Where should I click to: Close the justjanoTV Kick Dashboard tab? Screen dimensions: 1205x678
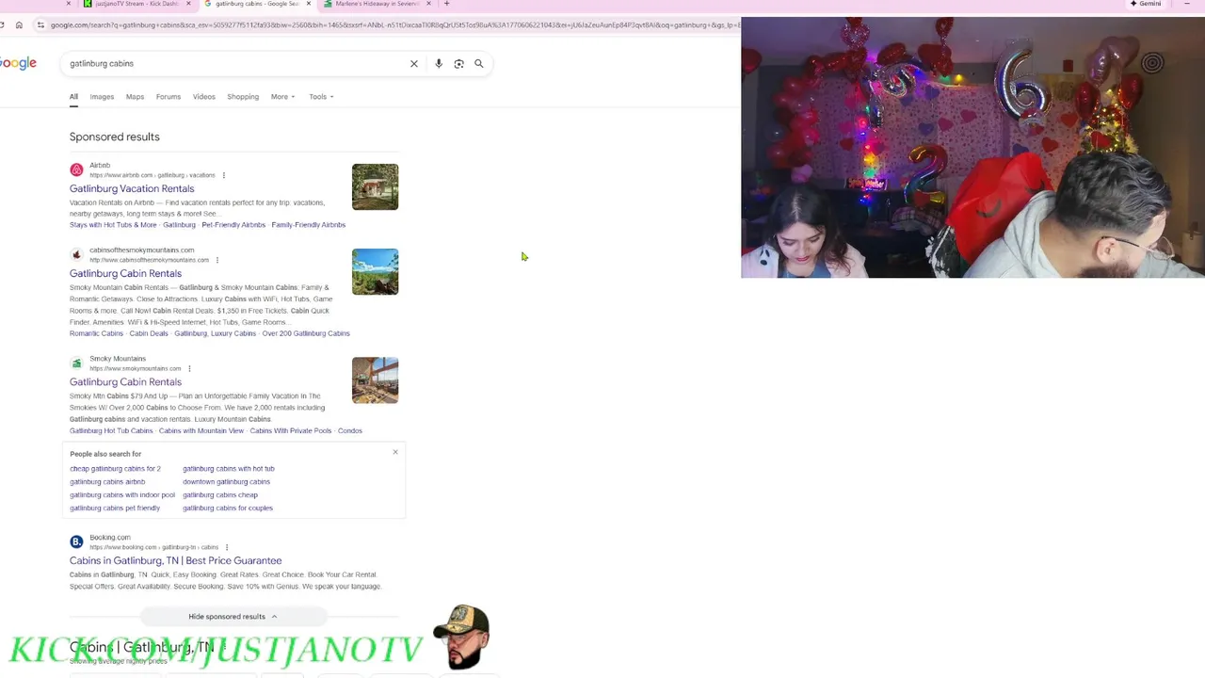click(x=188, y=4)
